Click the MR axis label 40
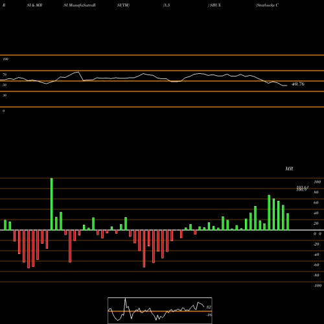 coord(316,213)
